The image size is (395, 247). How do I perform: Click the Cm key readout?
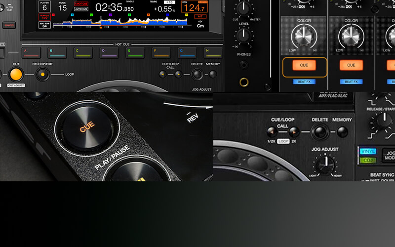point(200,26)
